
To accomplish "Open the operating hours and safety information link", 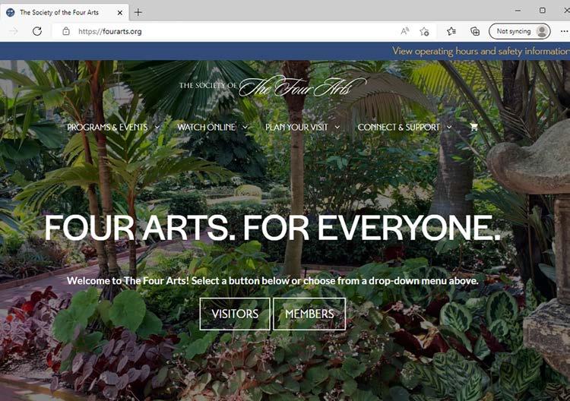I will pos(481,51).
